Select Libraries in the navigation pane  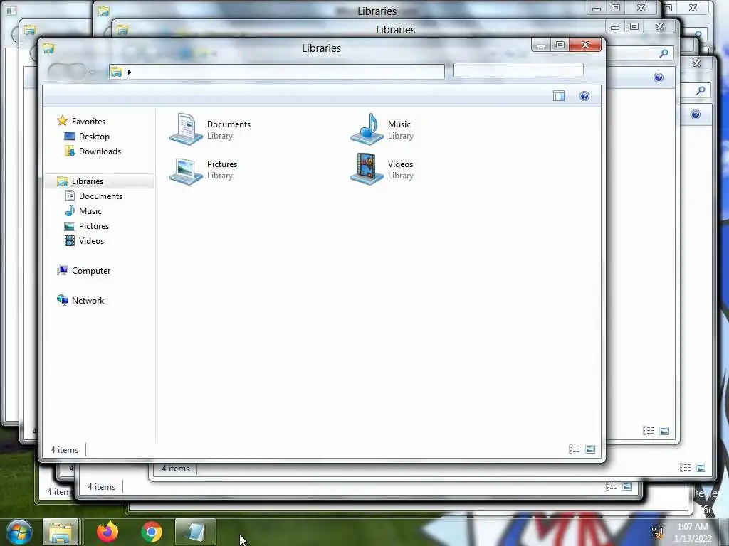click(x=80, y=181)
